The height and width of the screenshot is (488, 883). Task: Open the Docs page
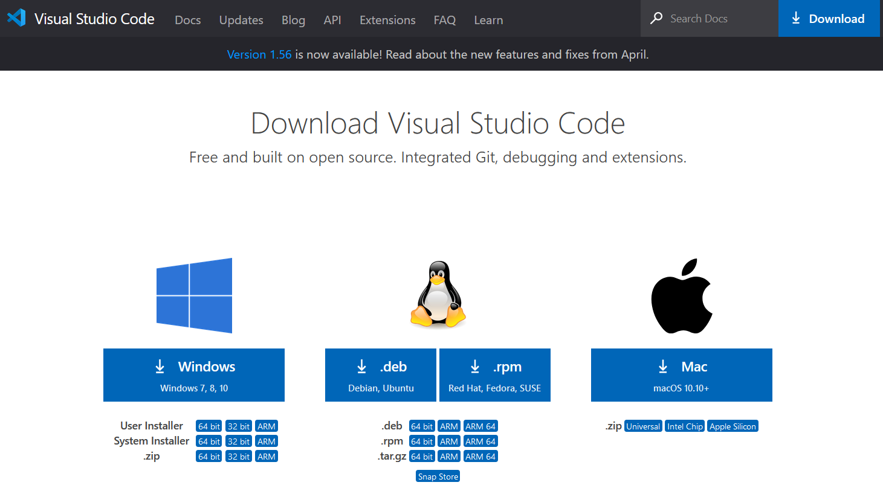(187, 20)
